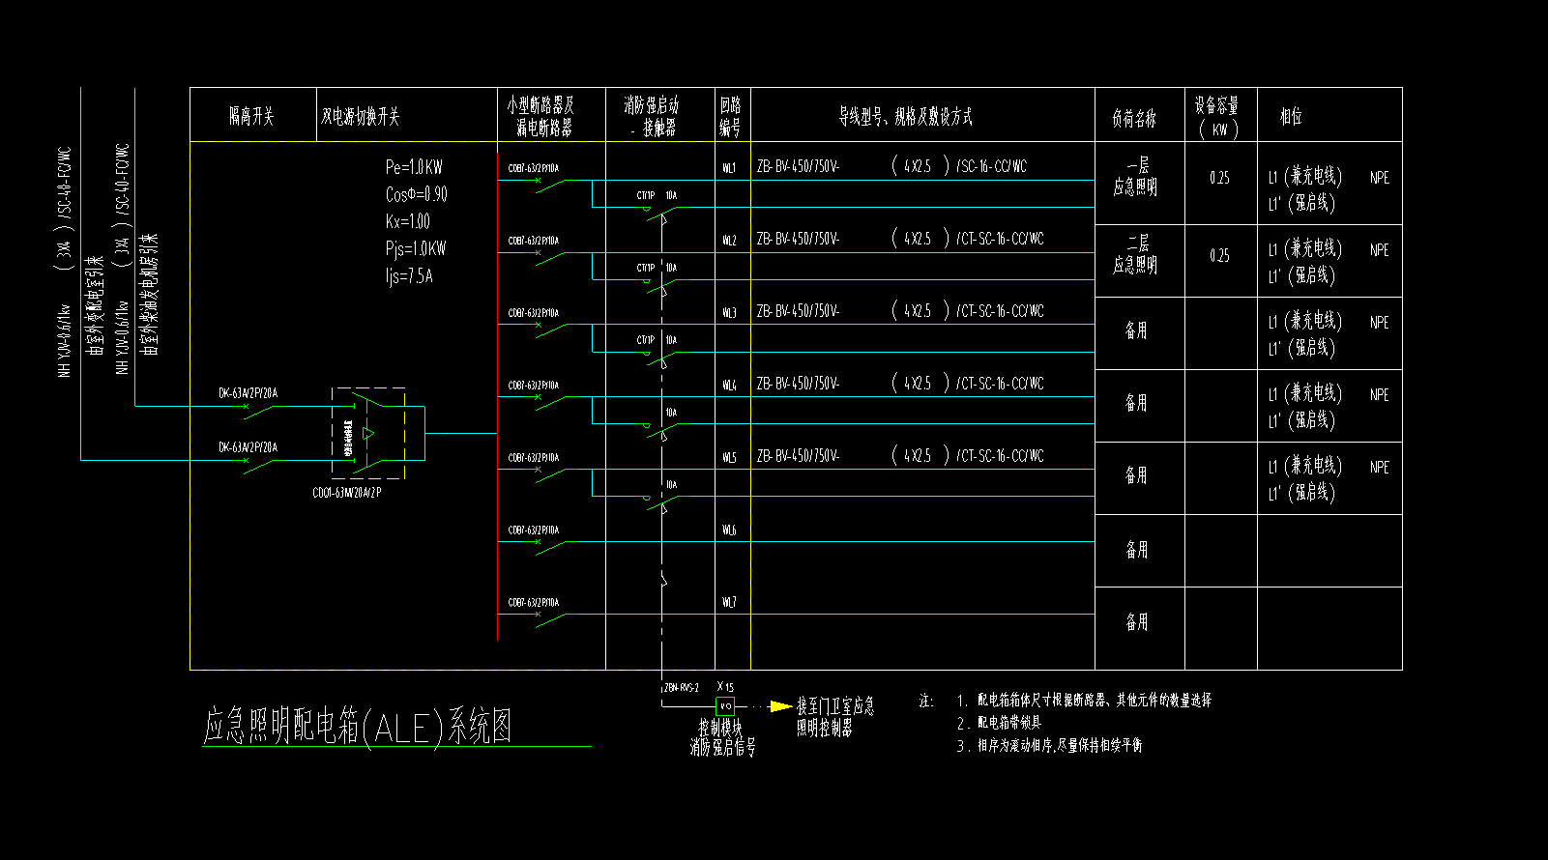The image size is (1548, 860).
Task: Click vertical text "由室外柴油发电机房引来"
Action: [x=150, y=295]
